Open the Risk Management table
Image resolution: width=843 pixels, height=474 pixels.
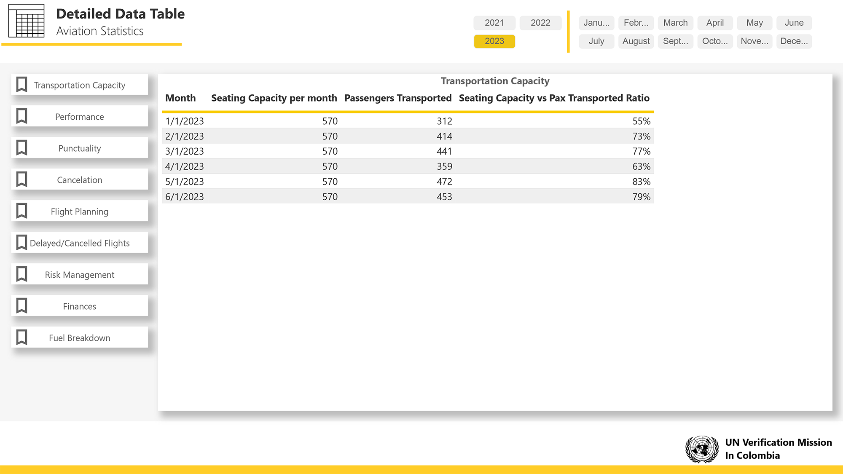pyautogui.click(x=80, y=274)
